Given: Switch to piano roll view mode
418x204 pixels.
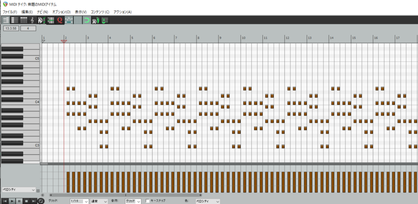Looking at the screenshot, I should pos(6,20).
